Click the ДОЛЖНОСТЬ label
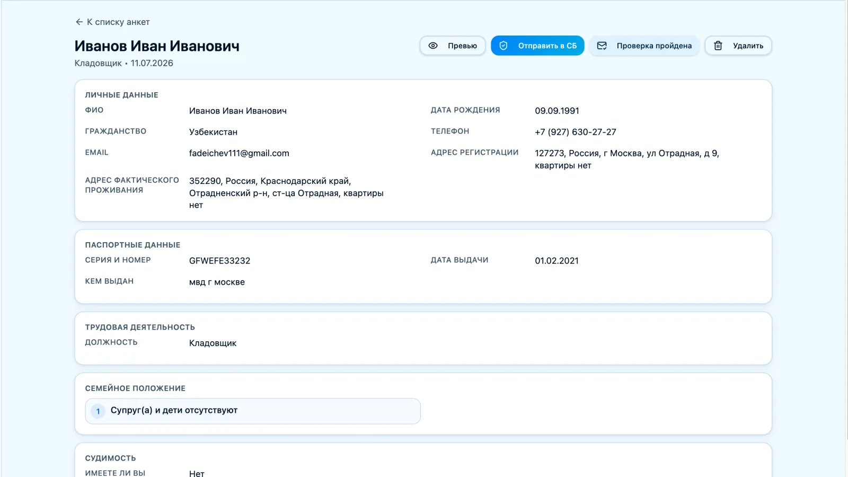 (111, 342)
